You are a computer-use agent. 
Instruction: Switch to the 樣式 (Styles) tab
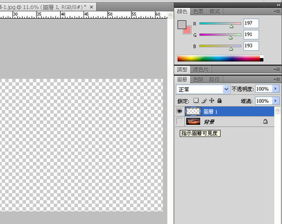(214, 12)
